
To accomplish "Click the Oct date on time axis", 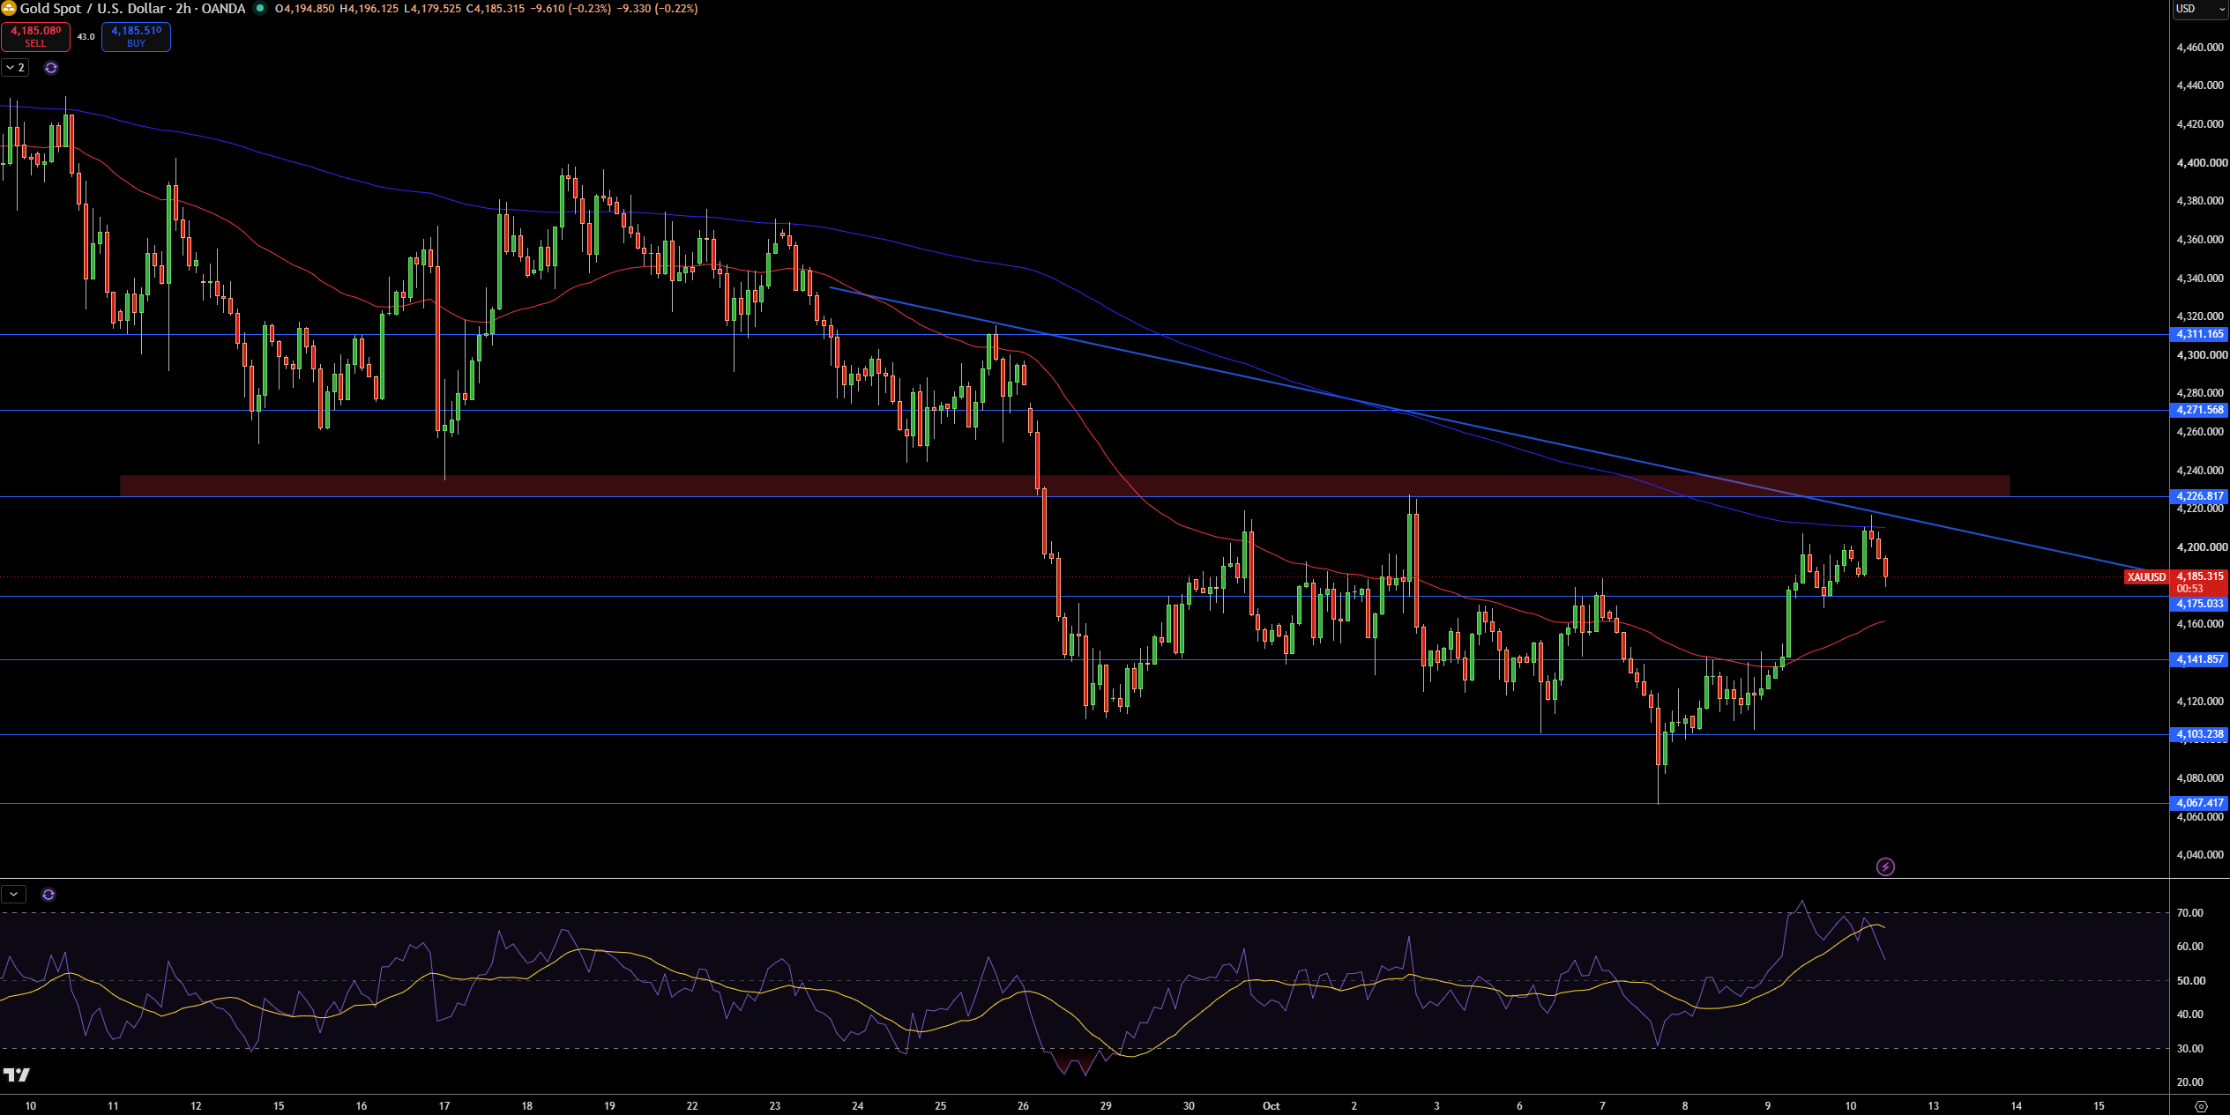I will [x=1272, y=1105].
